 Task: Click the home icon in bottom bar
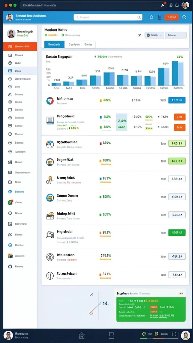tap(82, 335)
